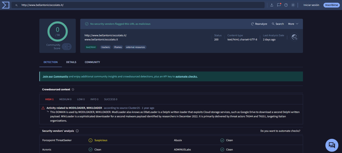Switch to the DETAILS tab

pos(71,62)
